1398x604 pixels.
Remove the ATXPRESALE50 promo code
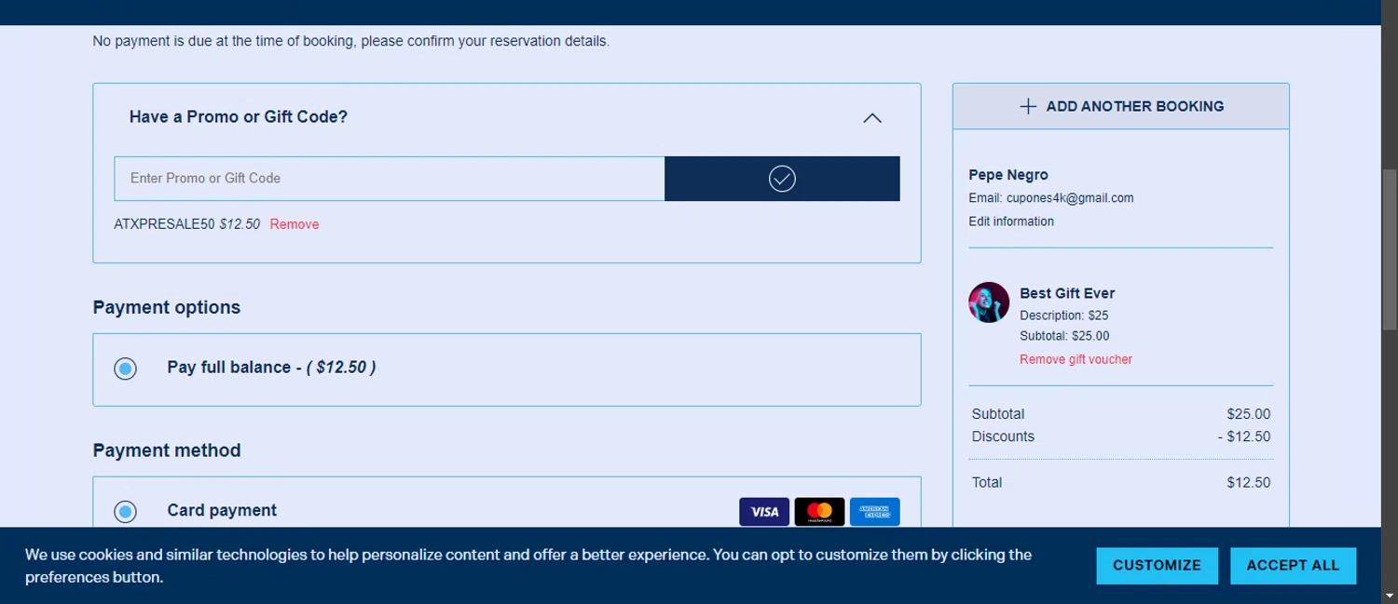pos(294,224)
